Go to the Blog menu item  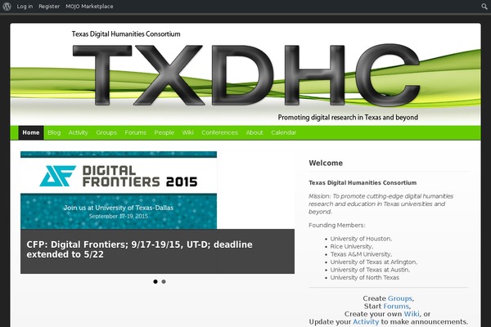click(x=54, y=132)
